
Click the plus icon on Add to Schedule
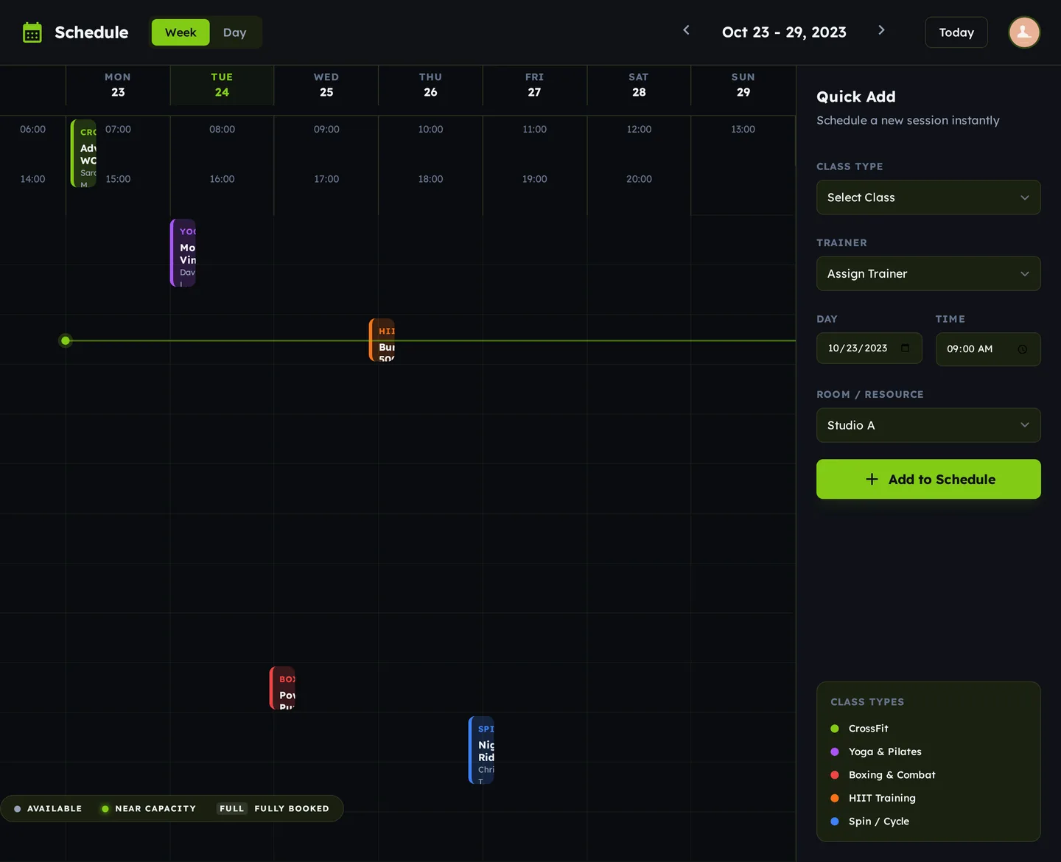pos(872,479)
